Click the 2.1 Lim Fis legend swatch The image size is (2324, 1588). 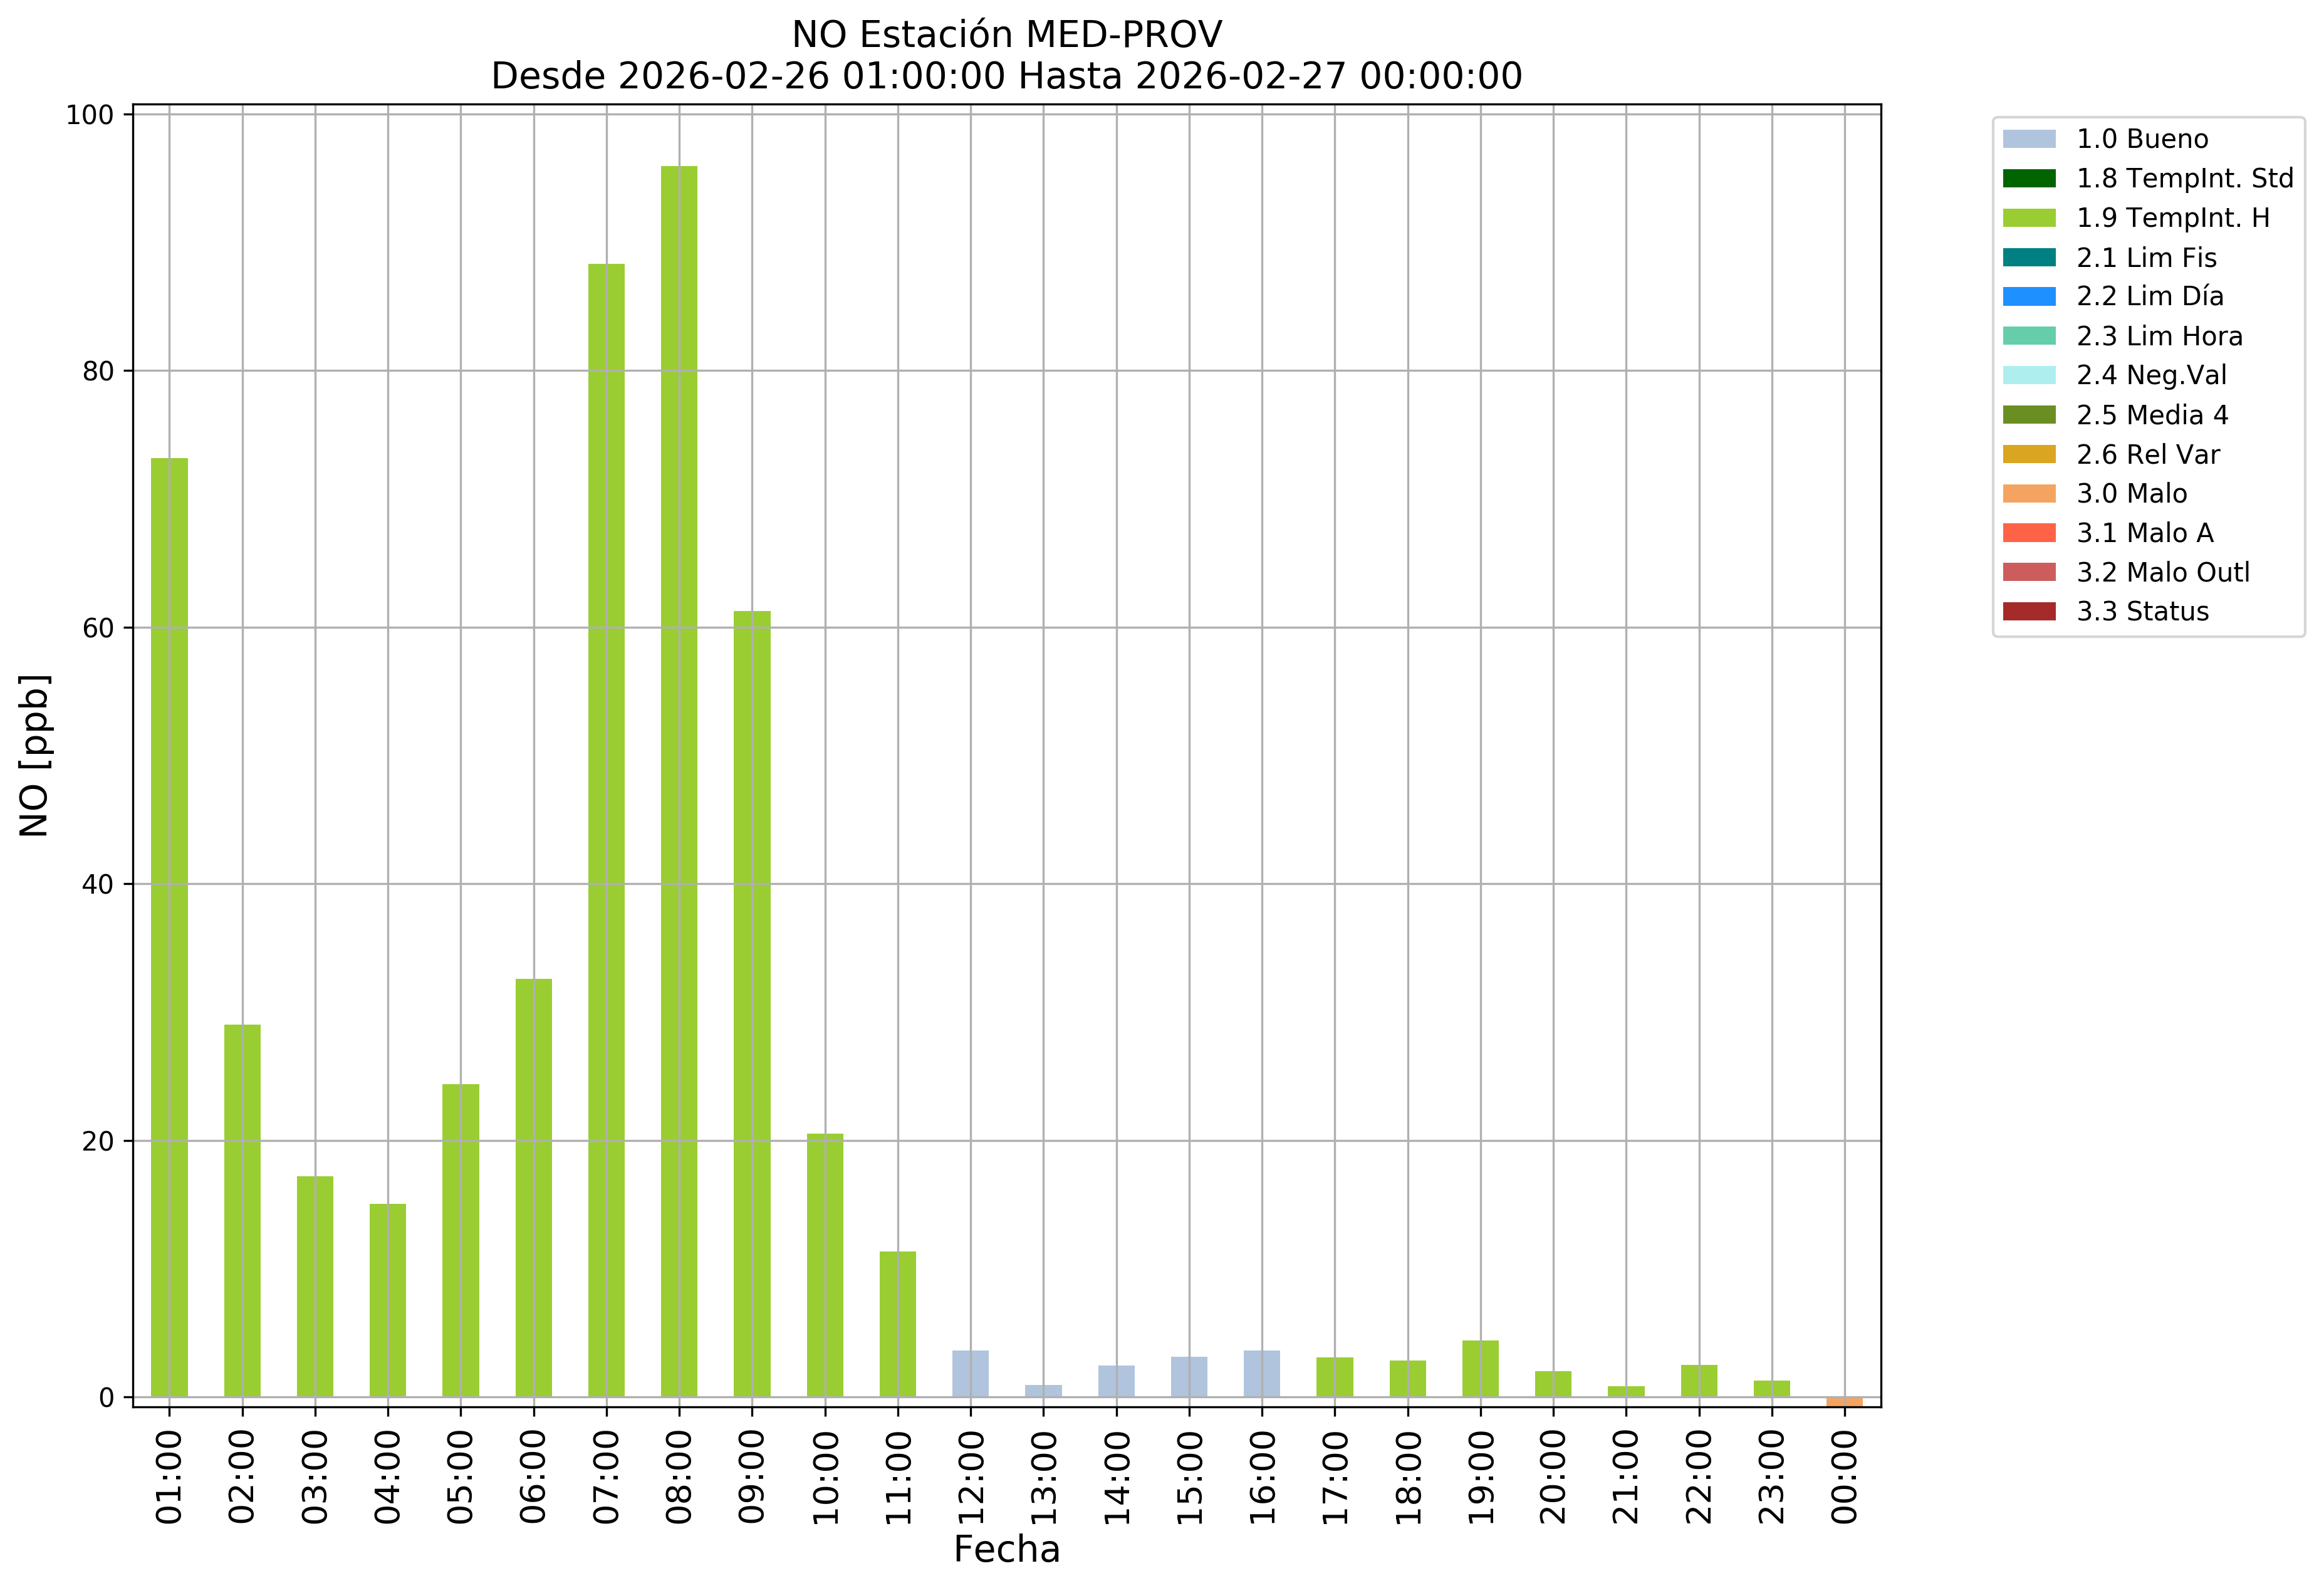pyautogui.click(x=2029, y=258)
